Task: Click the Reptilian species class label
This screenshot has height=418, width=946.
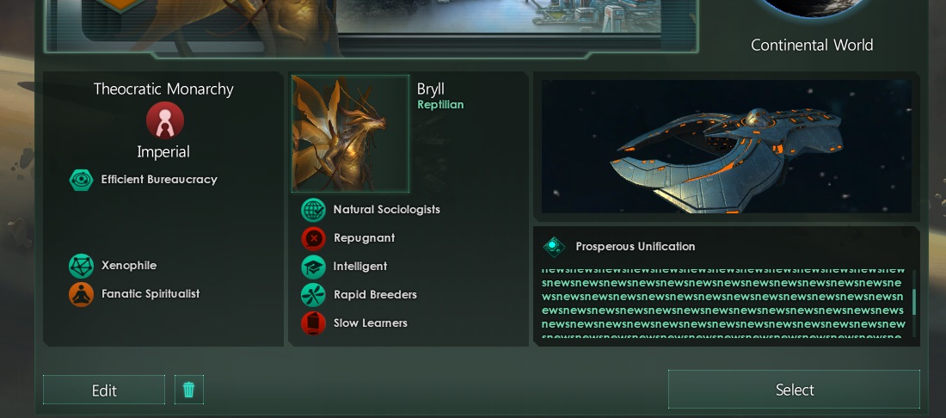Action: click(440, 105)
